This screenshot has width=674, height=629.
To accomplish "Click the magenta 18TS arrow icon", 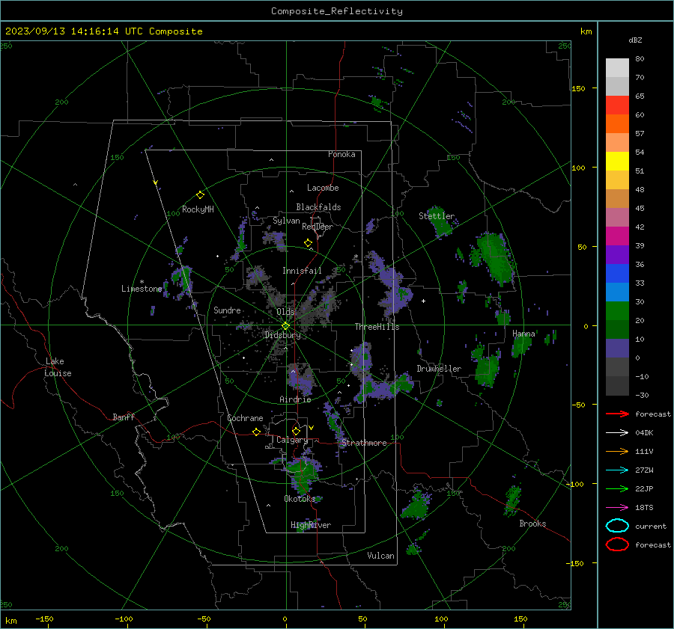I will click(617, 508).
